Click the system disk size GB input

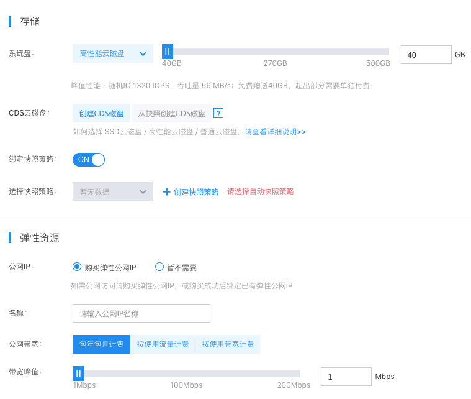(x=426, y=55)
